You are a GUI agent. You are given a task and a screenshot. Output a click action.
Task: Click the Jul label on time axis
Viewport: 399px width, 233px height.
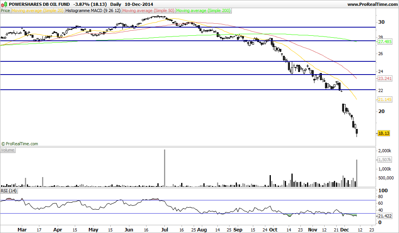[x=165, y=230]
